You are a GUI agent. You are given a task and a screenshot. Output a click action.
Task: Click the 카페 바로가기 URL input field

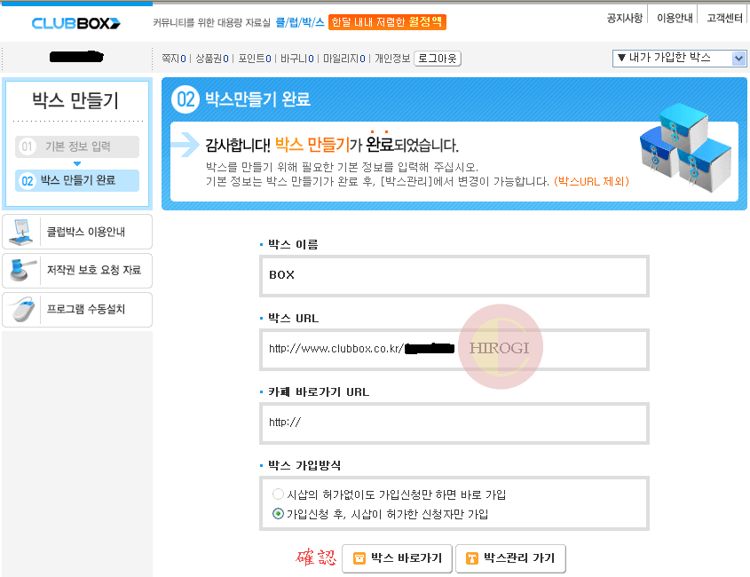pos(454,423)
